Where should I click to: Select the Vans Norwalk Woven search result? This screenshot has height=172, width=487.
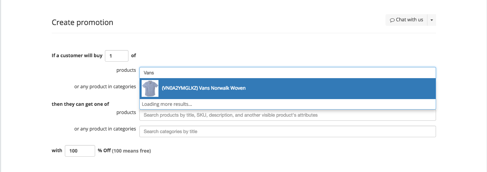pyautogui.click(x=288, y=88)
